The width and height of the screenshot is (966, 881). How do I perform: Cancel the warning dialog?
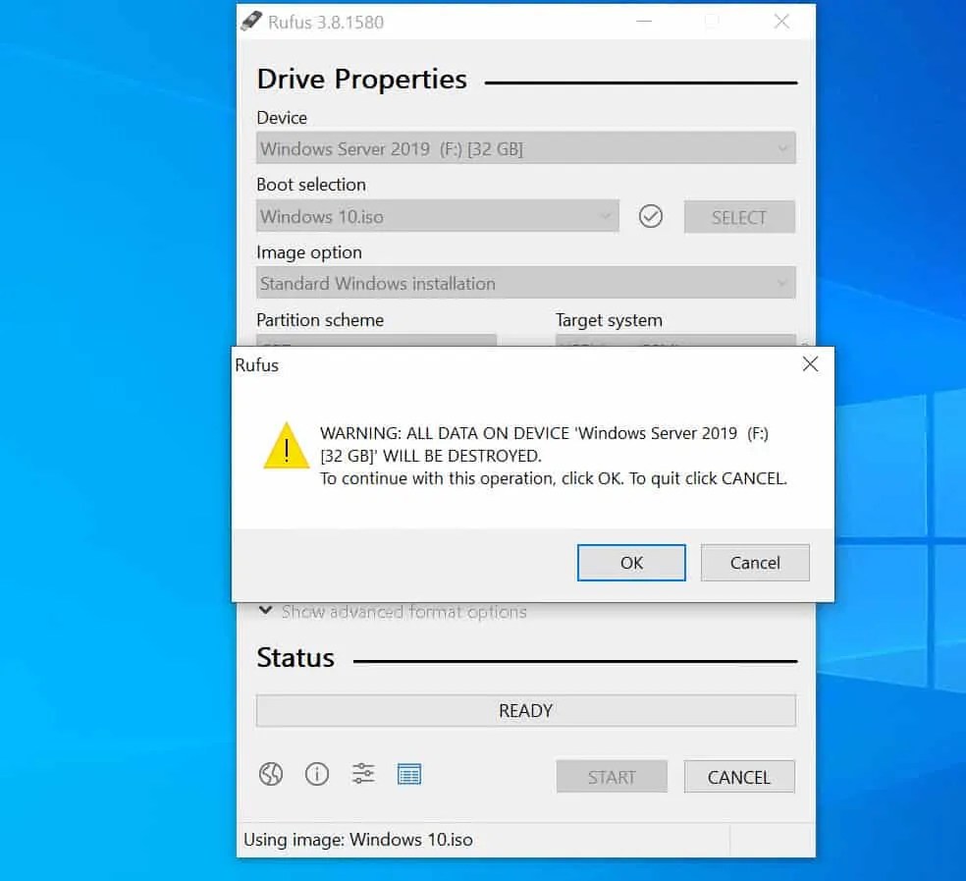[x=754, y=562]
